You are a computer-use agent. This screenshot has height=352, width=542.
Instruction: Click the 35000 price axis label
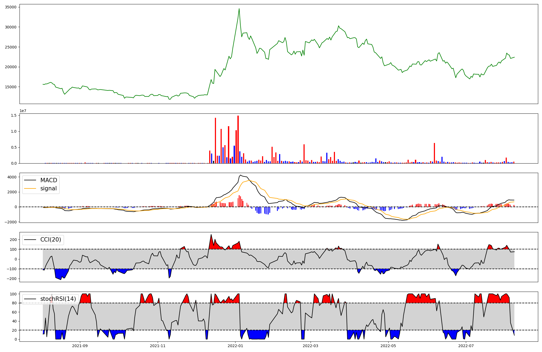click(11, 7)
